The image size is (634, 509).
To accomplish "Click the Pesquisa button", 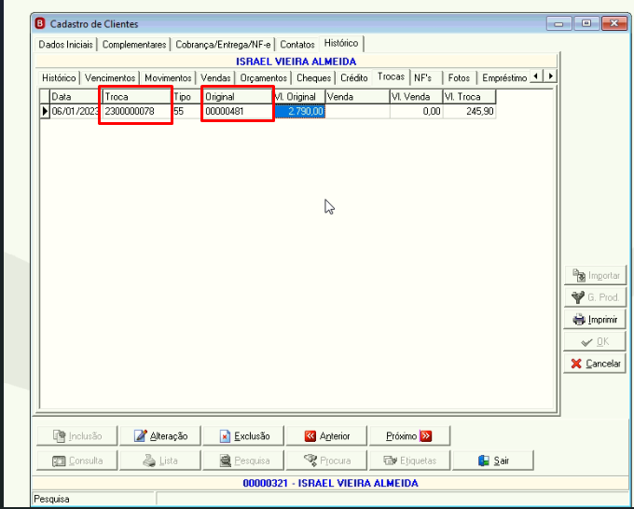I will [x=243, y=461].
